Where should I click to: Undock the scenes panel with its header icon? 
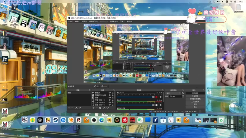(89, 90)
